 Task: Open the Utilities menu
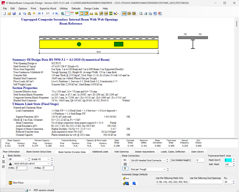point(64,8)
